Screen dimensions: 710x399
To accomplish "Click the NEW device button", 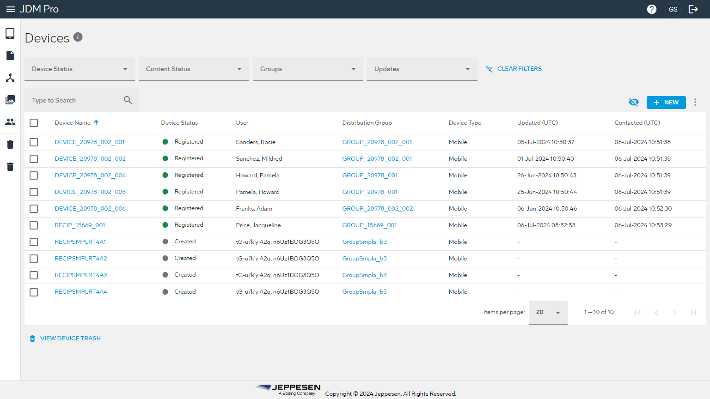I will [x=666, y=103].
